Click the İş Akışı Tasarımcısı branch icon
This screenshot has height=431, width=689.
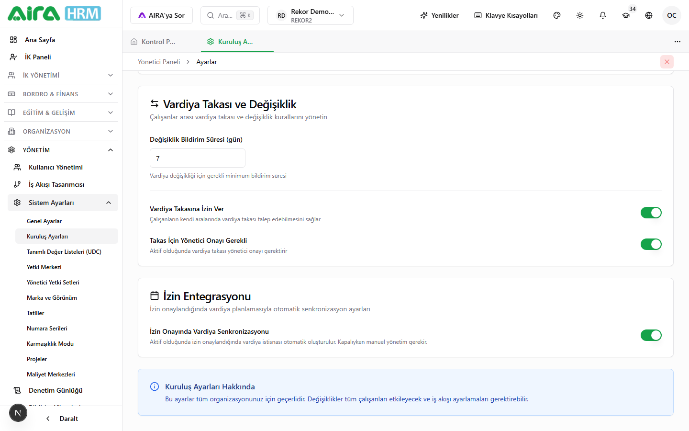click(17, 184)
